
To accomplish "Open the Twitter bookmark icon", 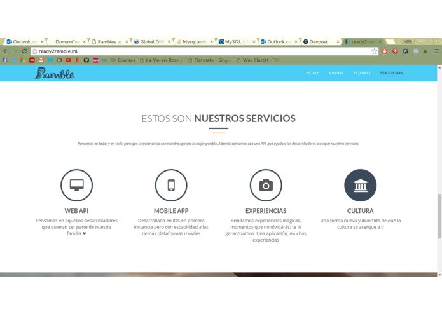I will coord(14,60).
